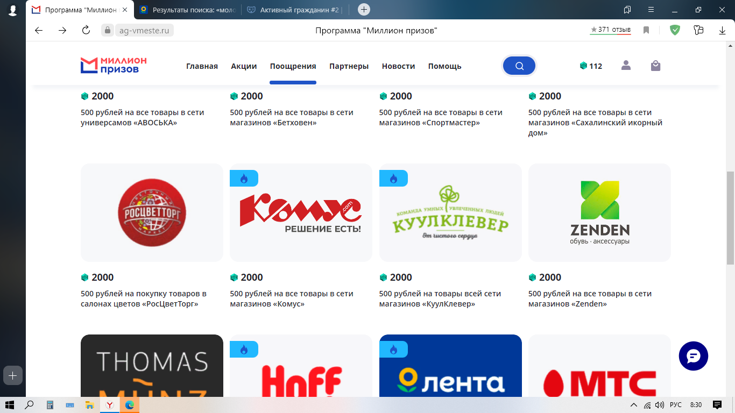Open the «Сахалинский икорный дом» offer
Viewport: 735px width, 413px height.
pos(595,123)
